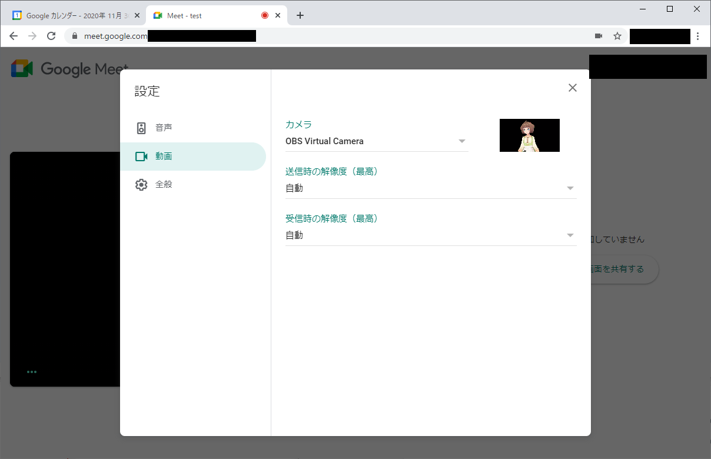Expand camera list via dropdown arrow

click(462, 141)
